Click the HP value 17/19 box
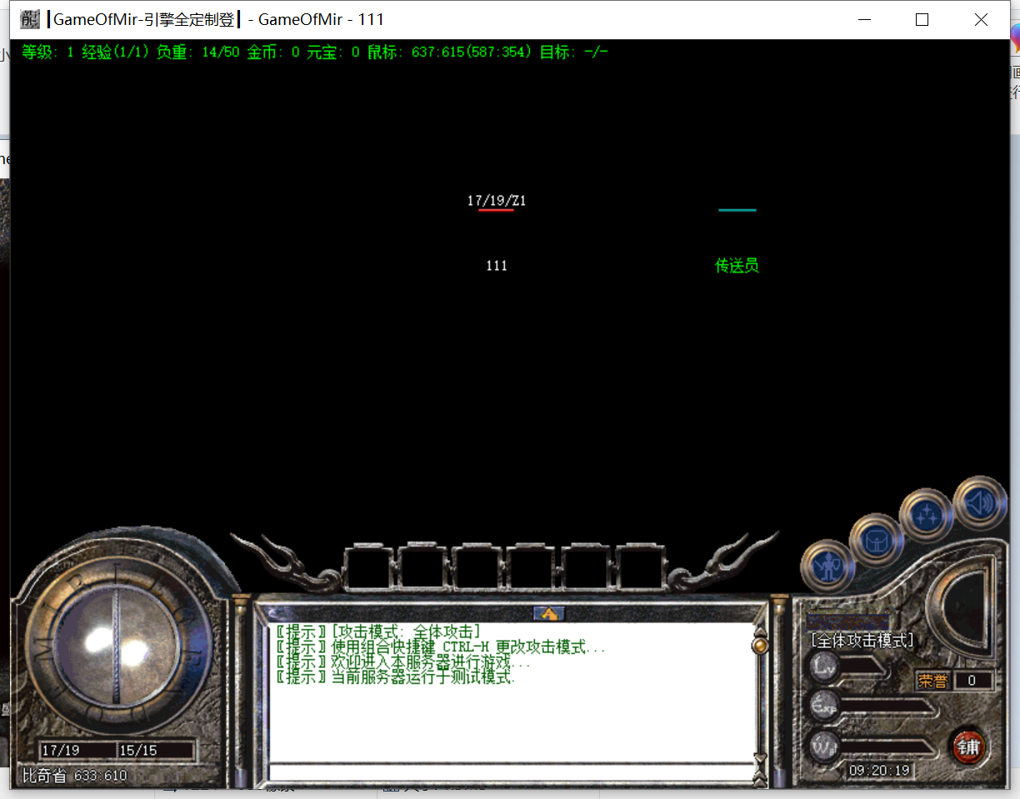 pyautogui.click(x=77, y=751)
